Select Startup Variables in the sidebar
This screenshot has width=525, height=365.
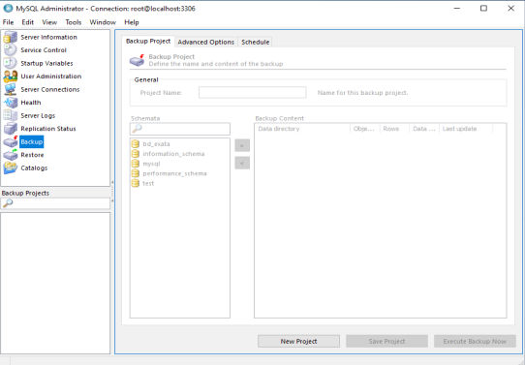point(46,63)
